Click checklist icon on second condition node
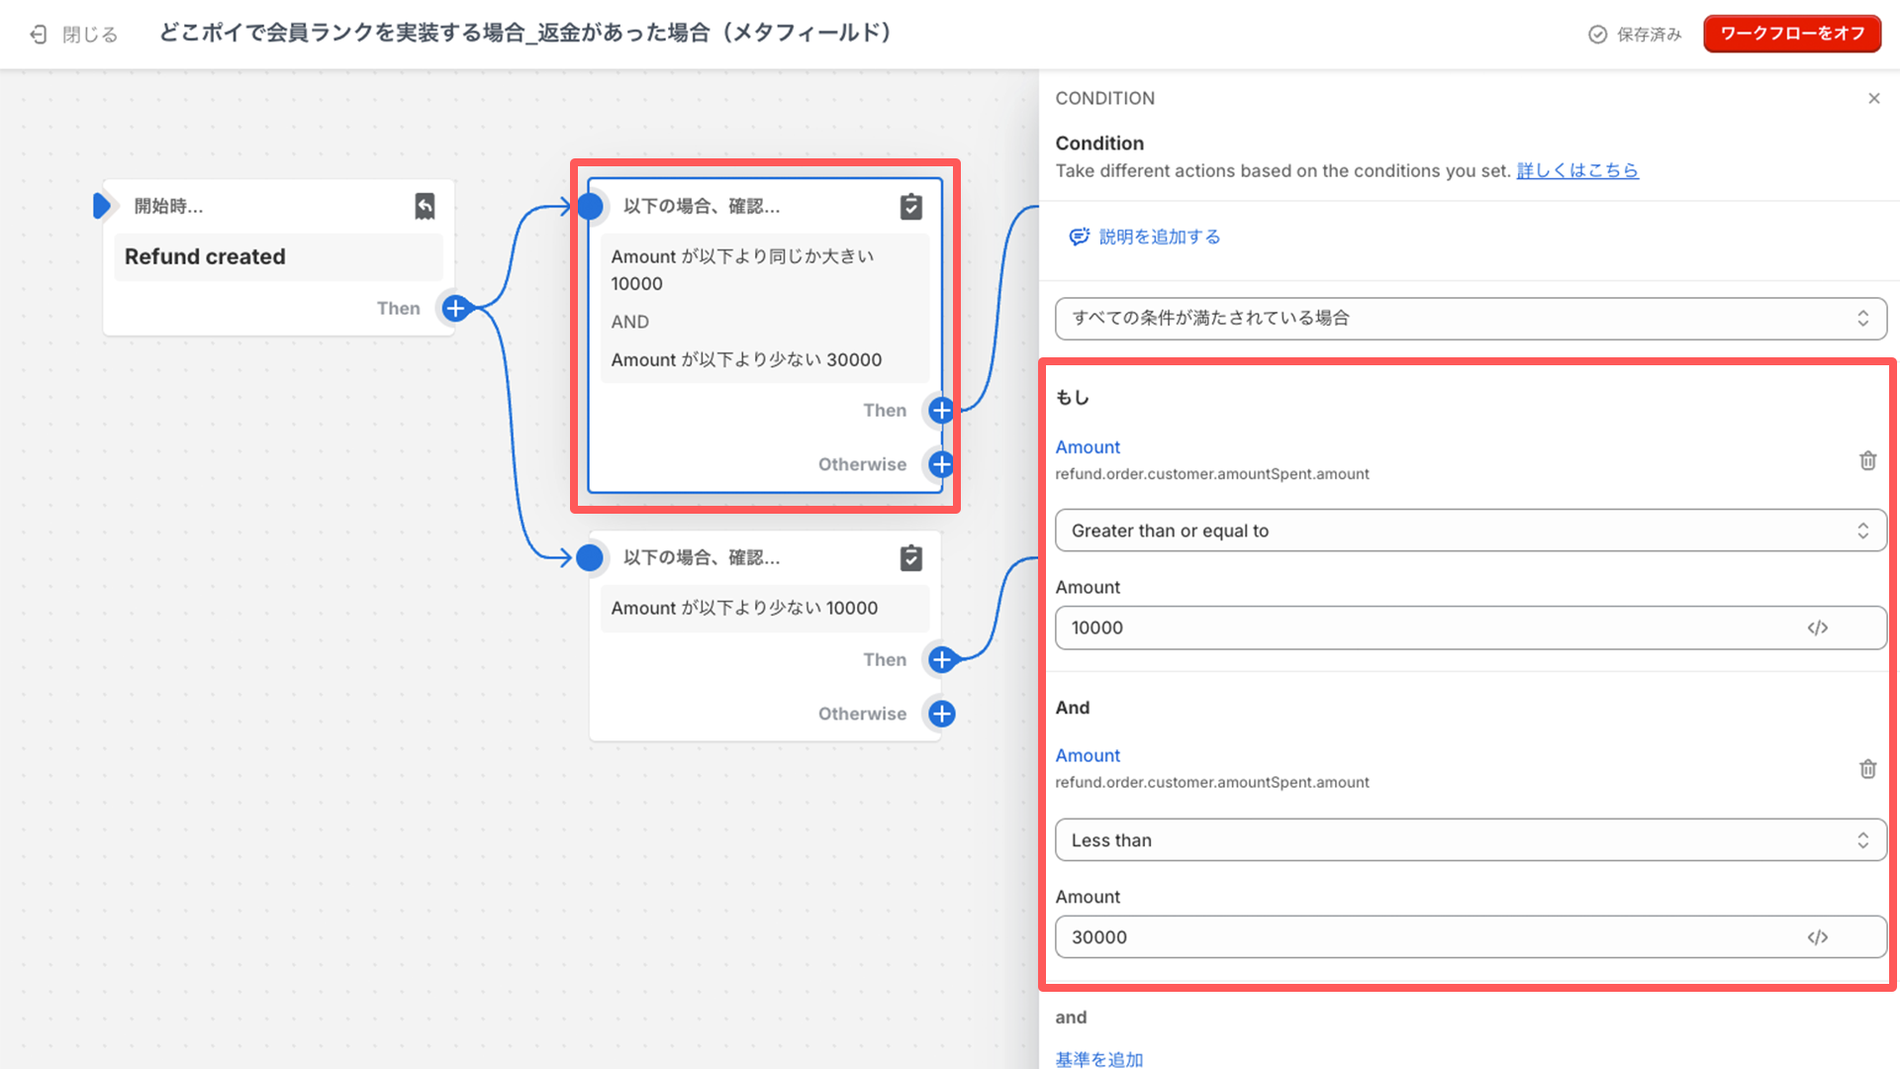1900x1069 pixels. coord(911,558)
